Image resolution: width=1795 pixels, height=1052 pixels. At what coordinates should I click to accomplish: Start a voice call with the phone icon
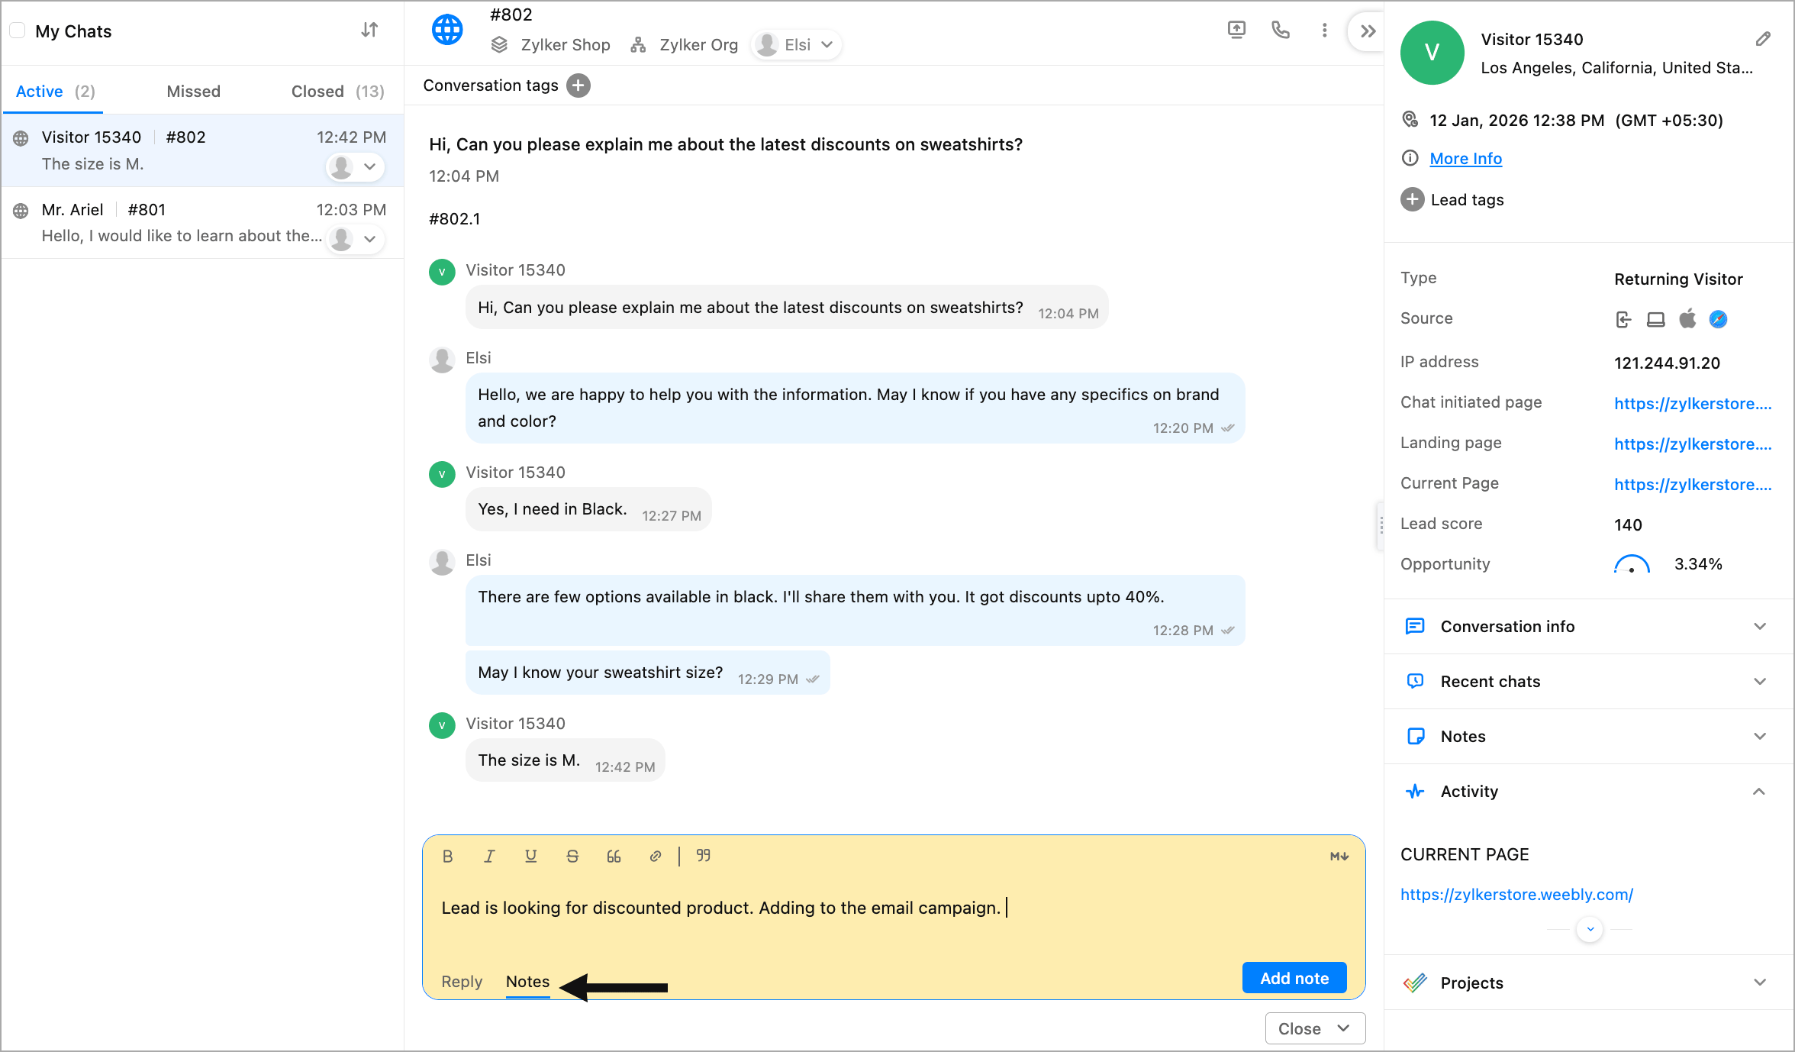coord(1281,31)
